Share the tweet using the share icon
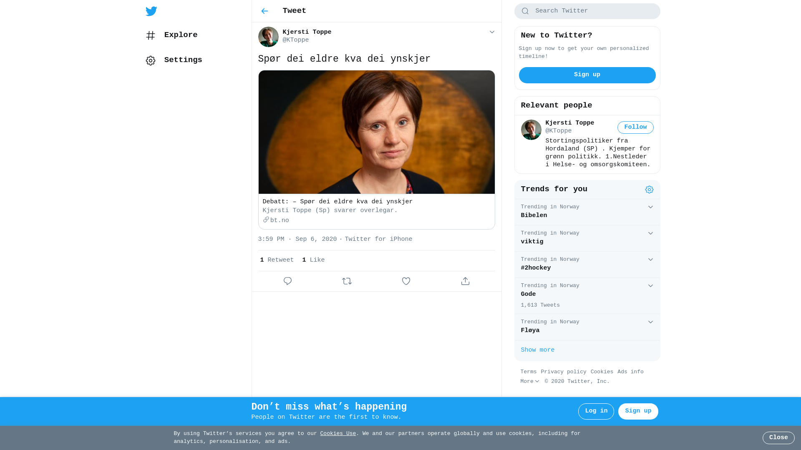This screenshot has width=801, height=450. pos(465,281)
